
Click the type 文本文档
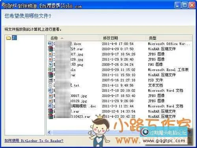155,85
